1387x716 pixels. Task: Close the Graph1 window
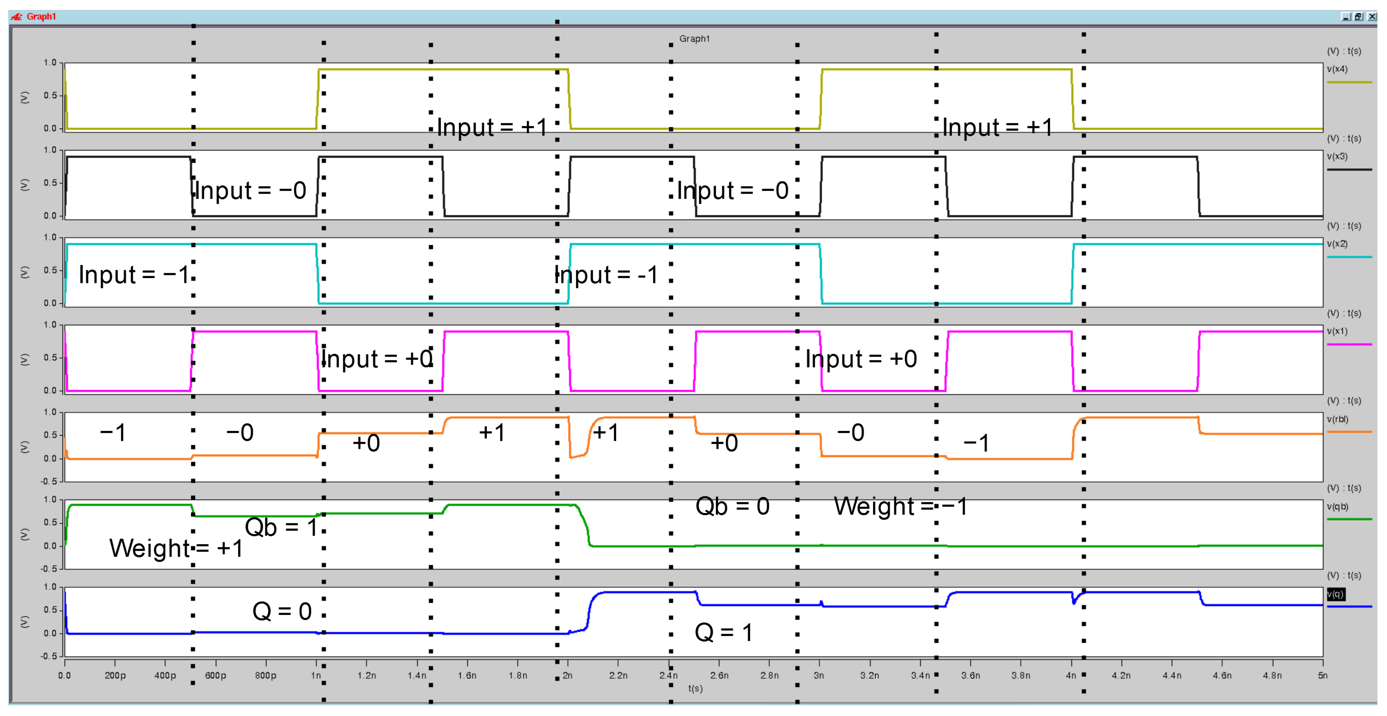(1372, 17)
